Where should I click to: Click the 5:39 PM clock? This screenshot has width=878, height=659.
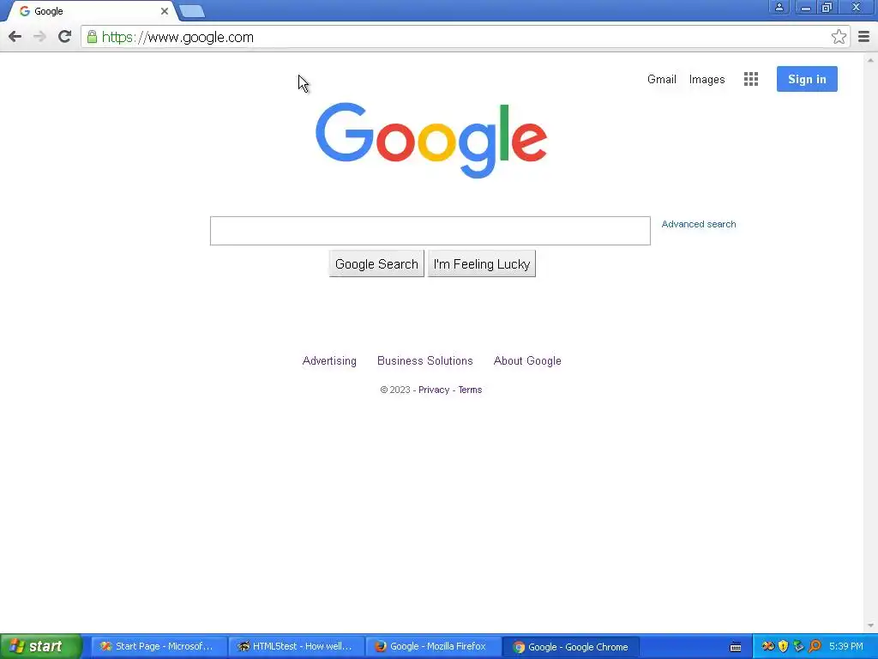[x=846, y=647]
